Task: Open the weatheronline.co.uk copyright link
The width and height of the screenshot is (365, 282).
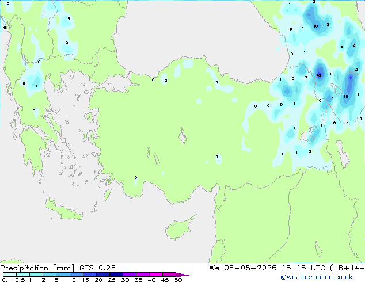Action: pyautogui.click(x=317, y=277)
